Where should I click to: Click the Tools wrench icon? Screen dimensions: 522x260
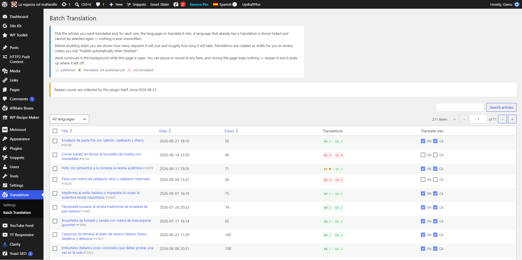click(x=5, y=176)
